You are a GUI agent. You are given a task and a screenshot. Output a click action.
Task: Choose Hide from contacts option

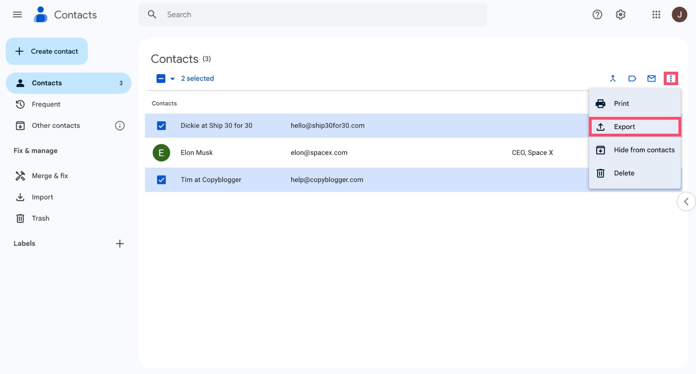pyautogui.click(x=635, y=150)
